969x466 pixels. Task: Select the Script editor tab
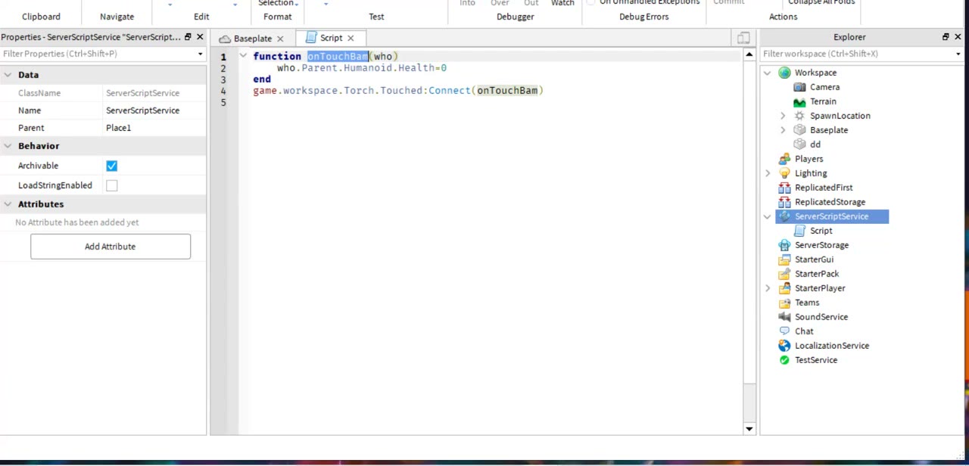click(331, 38)
